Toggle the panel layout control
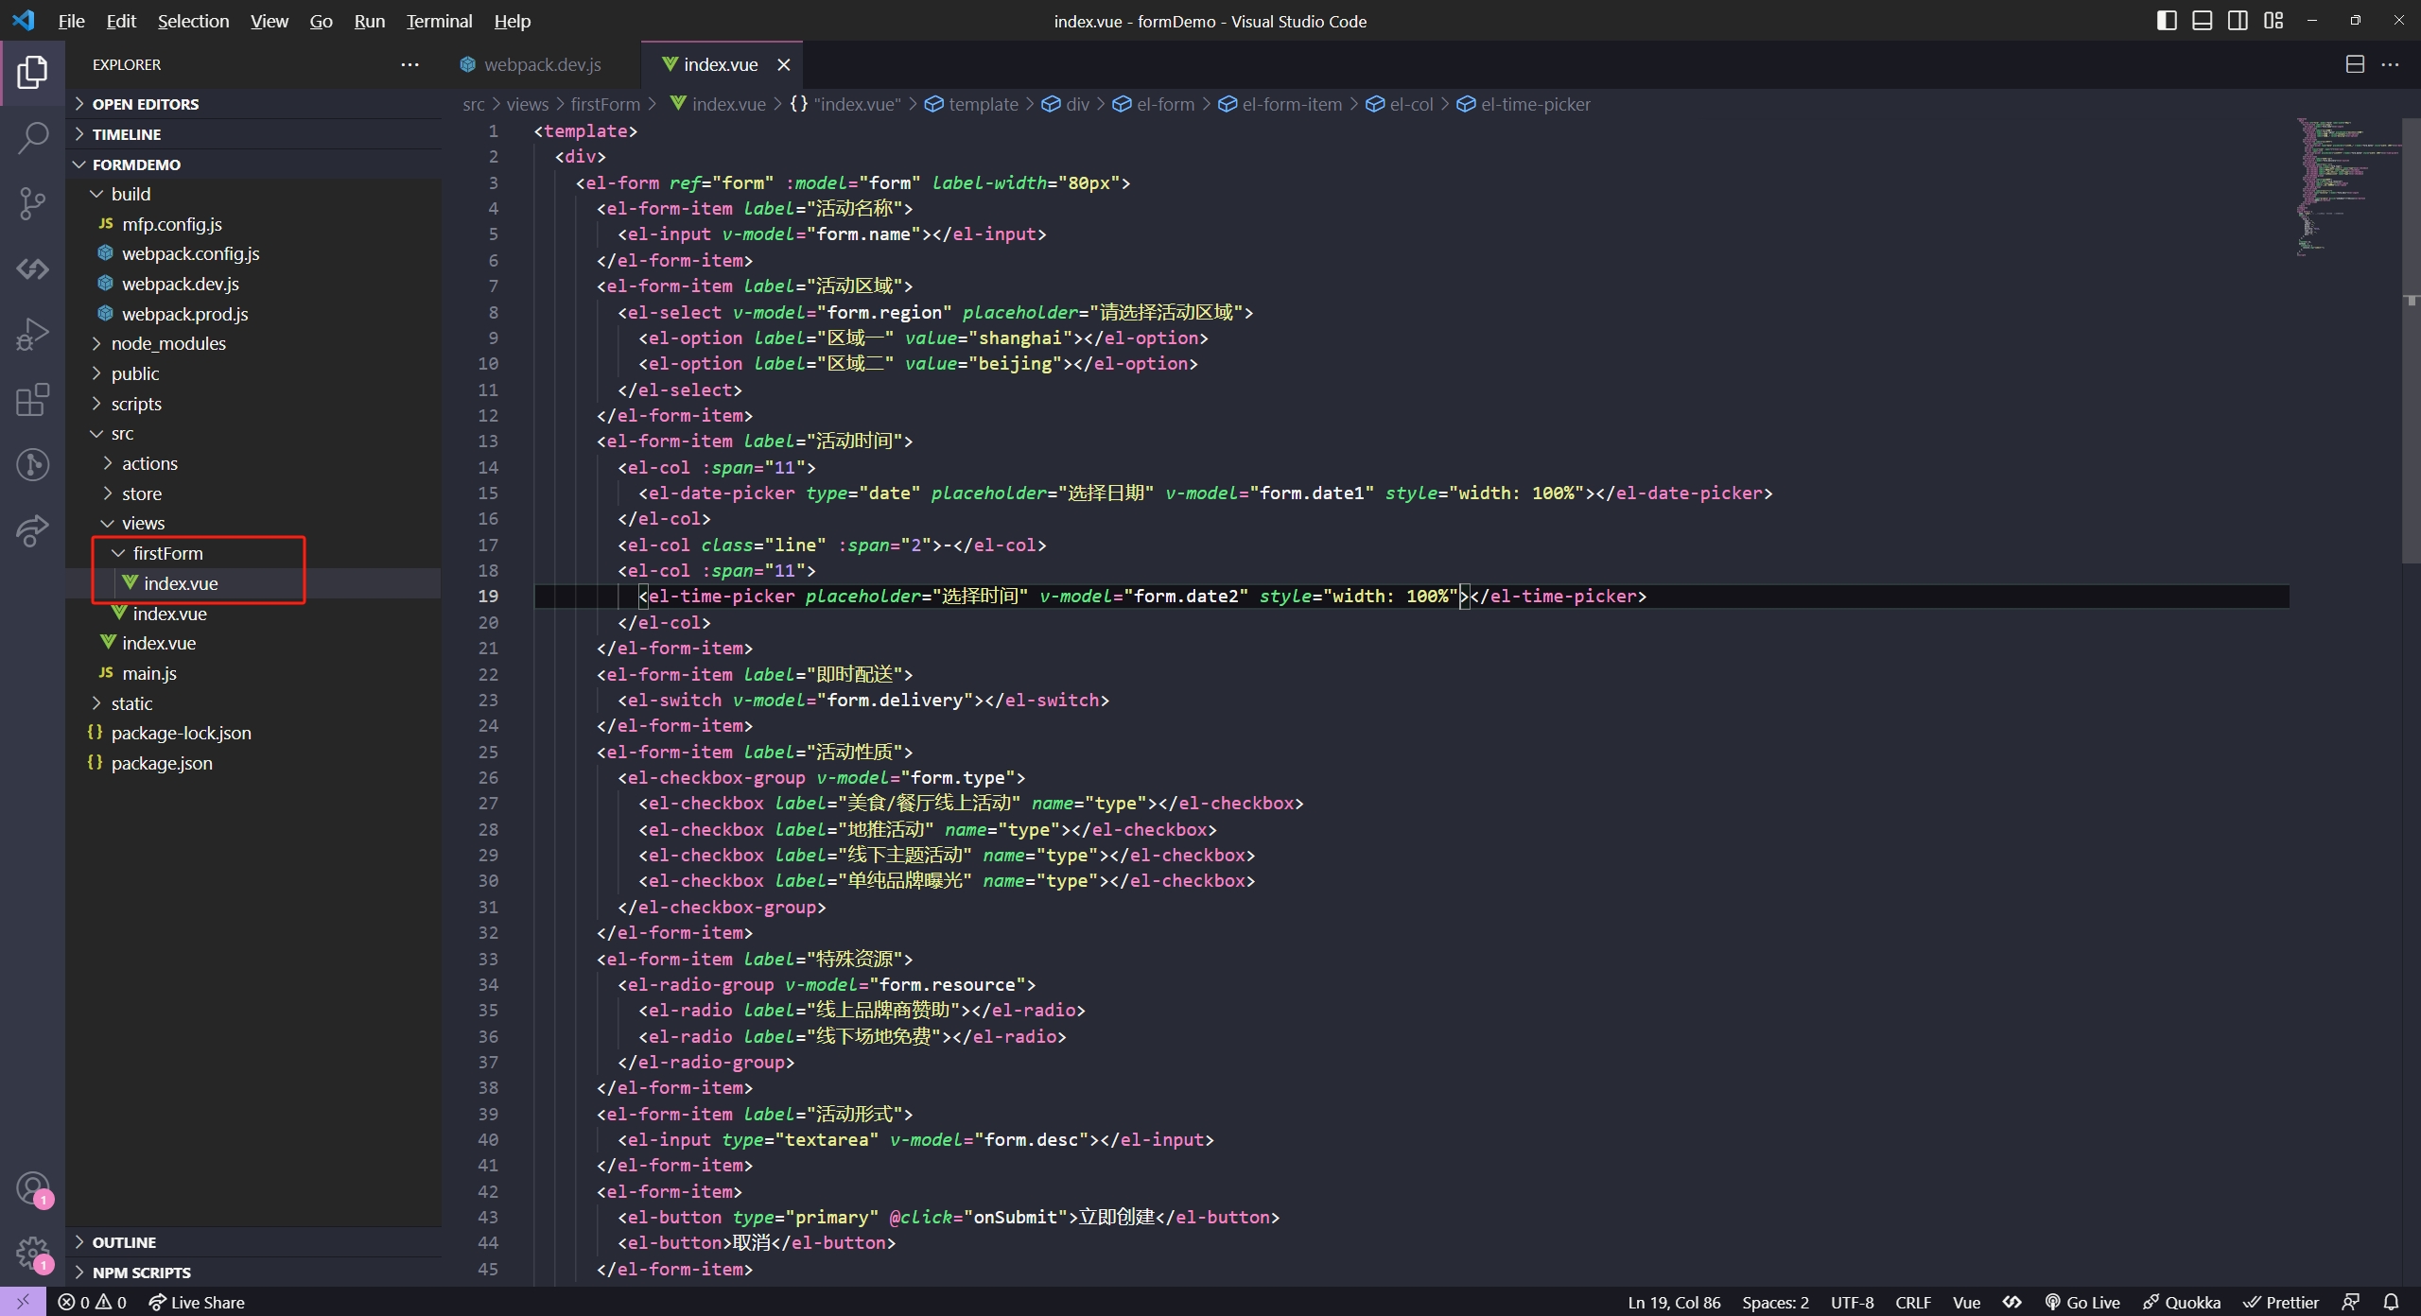 (x=2202, y=20)
